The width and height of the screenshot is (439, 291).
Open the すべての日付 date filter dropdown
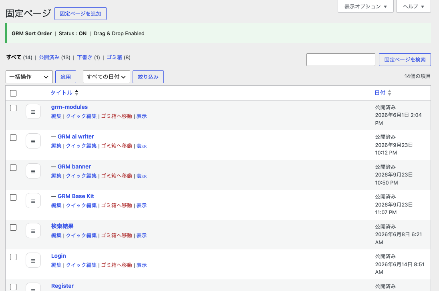tap(107, 77)
